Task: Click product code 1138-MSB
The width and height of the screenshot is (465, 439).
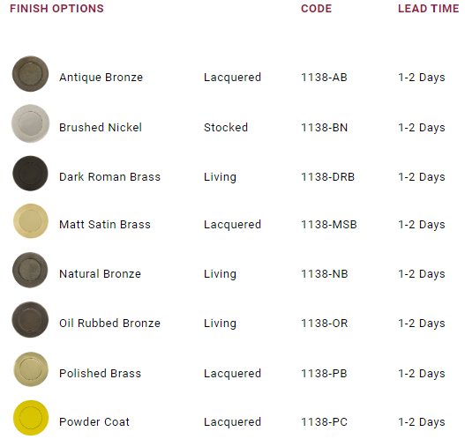Action: coord(329,225)
